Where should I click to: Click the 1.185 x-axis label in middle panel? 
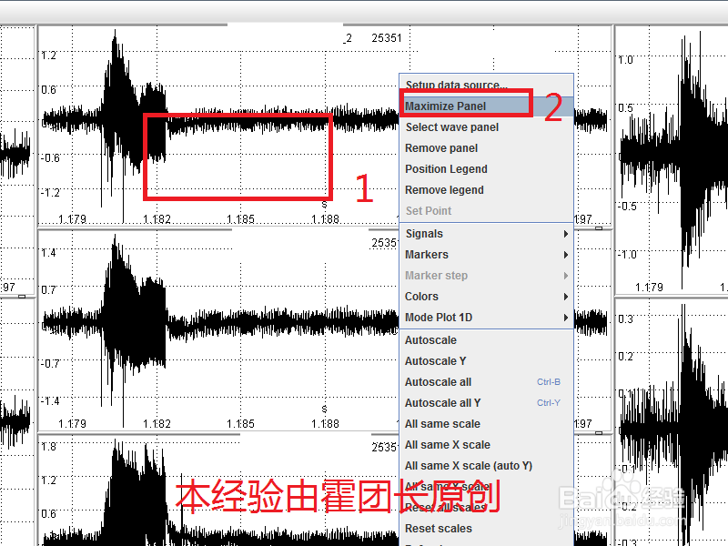pyautogui.click(x=240, y=424)
